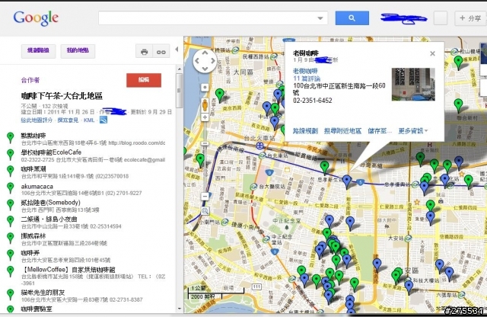Click the street view thumbnail in popup
Viewport: 487px width, 317px height.
click(x=413, y=85)
